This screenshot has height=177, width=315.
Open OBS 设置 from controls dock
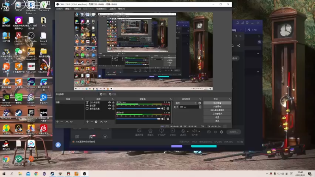(217, 117)
